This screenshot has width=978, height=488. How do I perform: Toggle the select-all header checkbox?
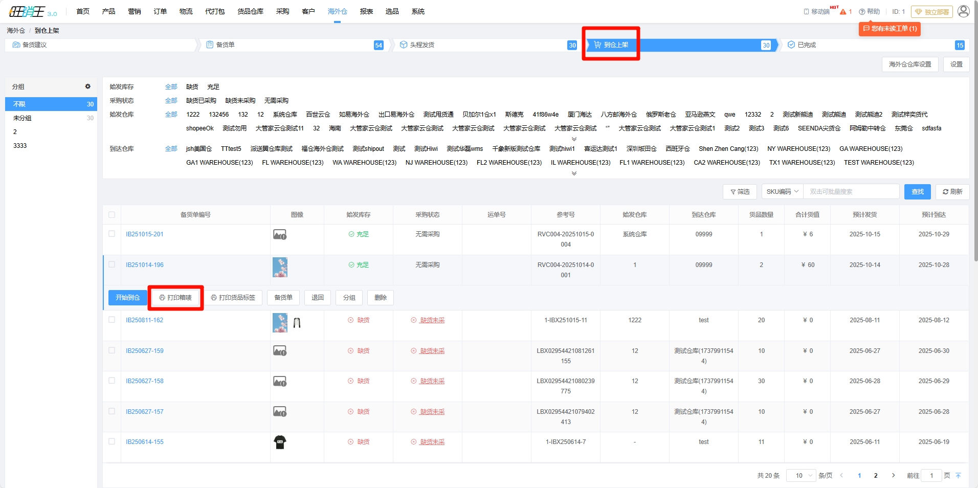[112, 215]
